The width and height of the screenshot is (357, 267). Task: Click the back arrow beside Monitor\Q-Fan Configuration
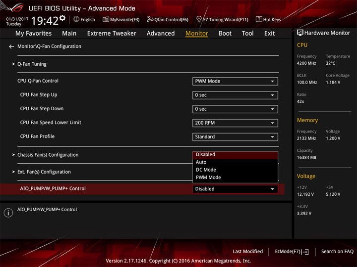pyautogui.click(x=11, y=46)
